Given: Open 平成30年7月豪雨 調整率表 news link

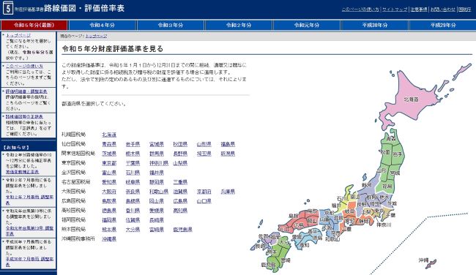Looking at the screenshot, I should pos(29,262).
